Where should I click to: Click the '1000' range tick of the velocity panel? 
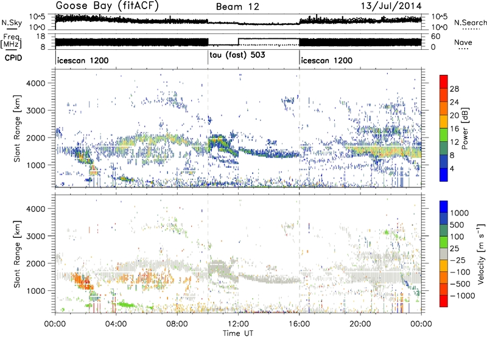[35, 290]
